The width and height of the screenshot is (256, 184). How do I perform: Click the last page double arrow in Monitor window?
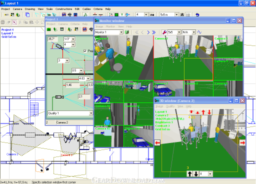pos(154,32)
